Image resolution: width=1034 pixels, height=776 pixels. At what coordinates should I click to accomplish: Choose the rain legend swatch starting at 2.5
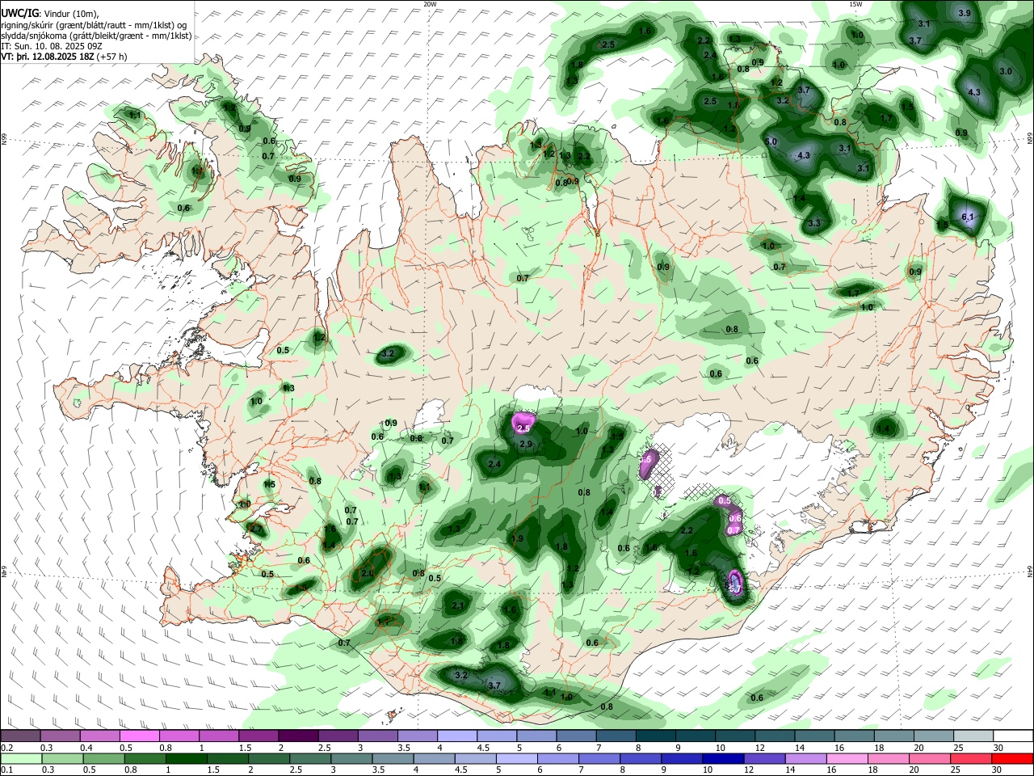coord(309,758)
